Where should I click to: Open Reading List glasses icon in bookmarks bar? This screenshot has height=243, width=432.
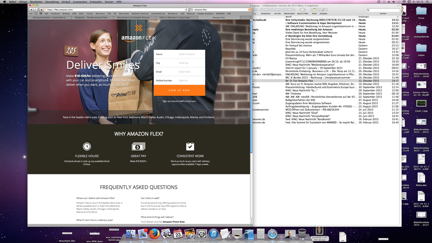coord(31,14)
